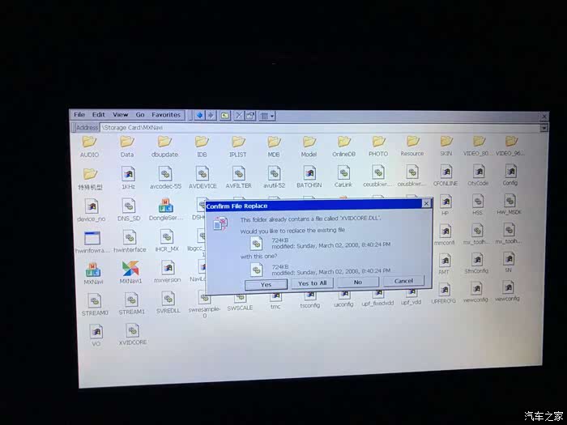Open the Edit menu
This screenshot has height=425, width=567.
pos(99,115)
